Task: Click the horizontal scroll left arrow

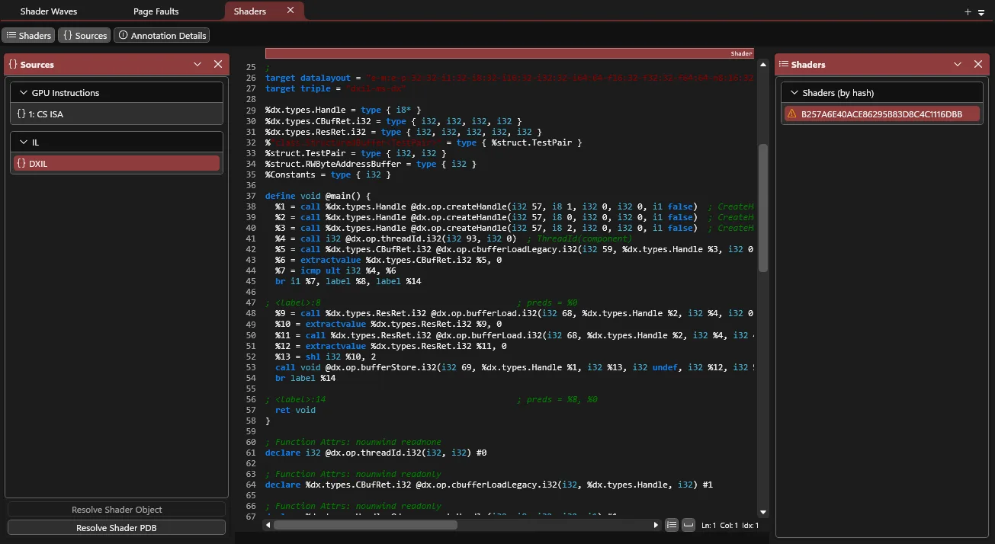Action: click(267, 525)
